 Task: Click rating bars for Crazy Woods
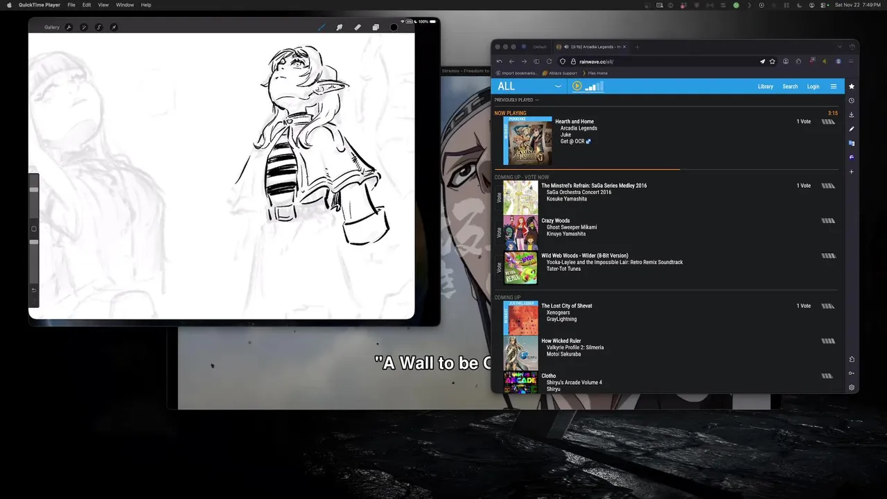(x=828, y=221)
